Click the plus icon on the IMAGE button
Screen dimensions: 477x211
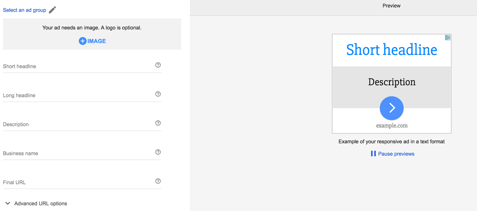[x=82, y=41]
